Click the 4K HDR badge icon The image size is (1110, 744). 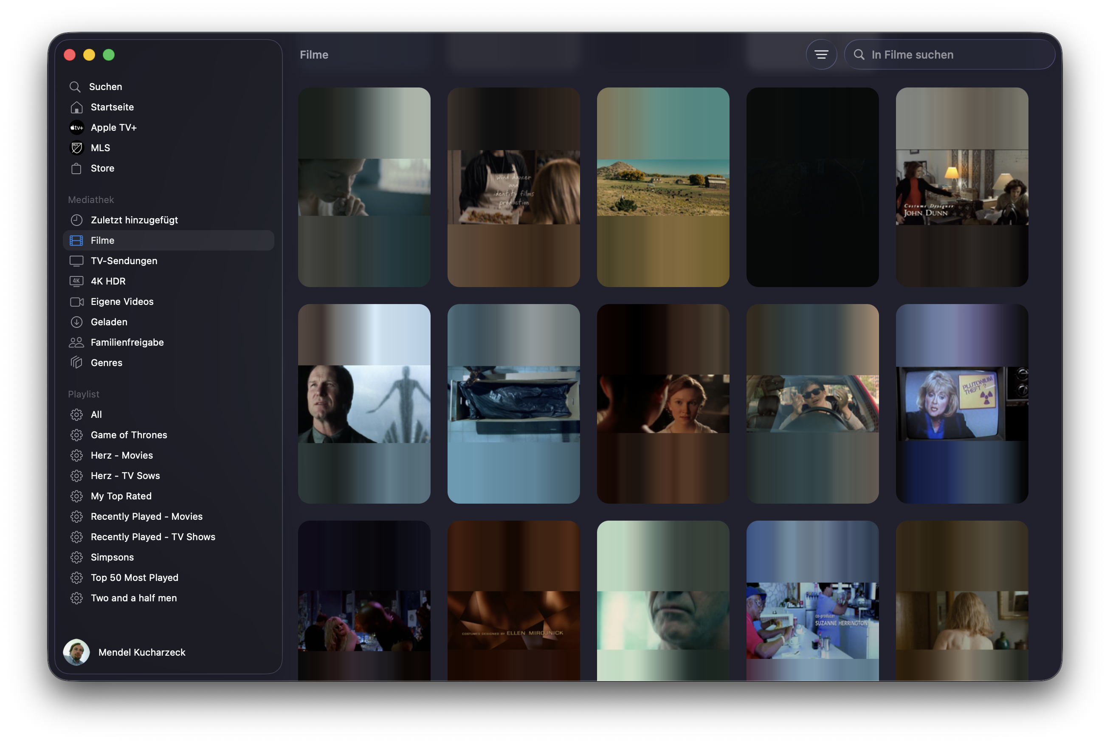[x=76, y=282]
